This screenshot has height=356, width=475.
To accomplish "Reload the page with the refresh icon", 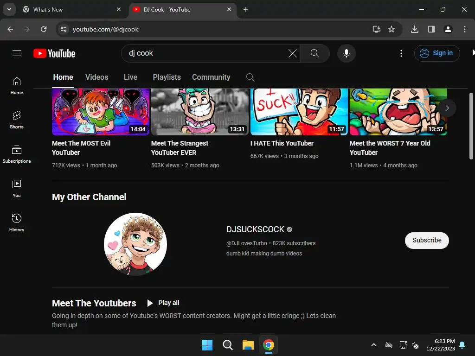I will tap(44, 29).
